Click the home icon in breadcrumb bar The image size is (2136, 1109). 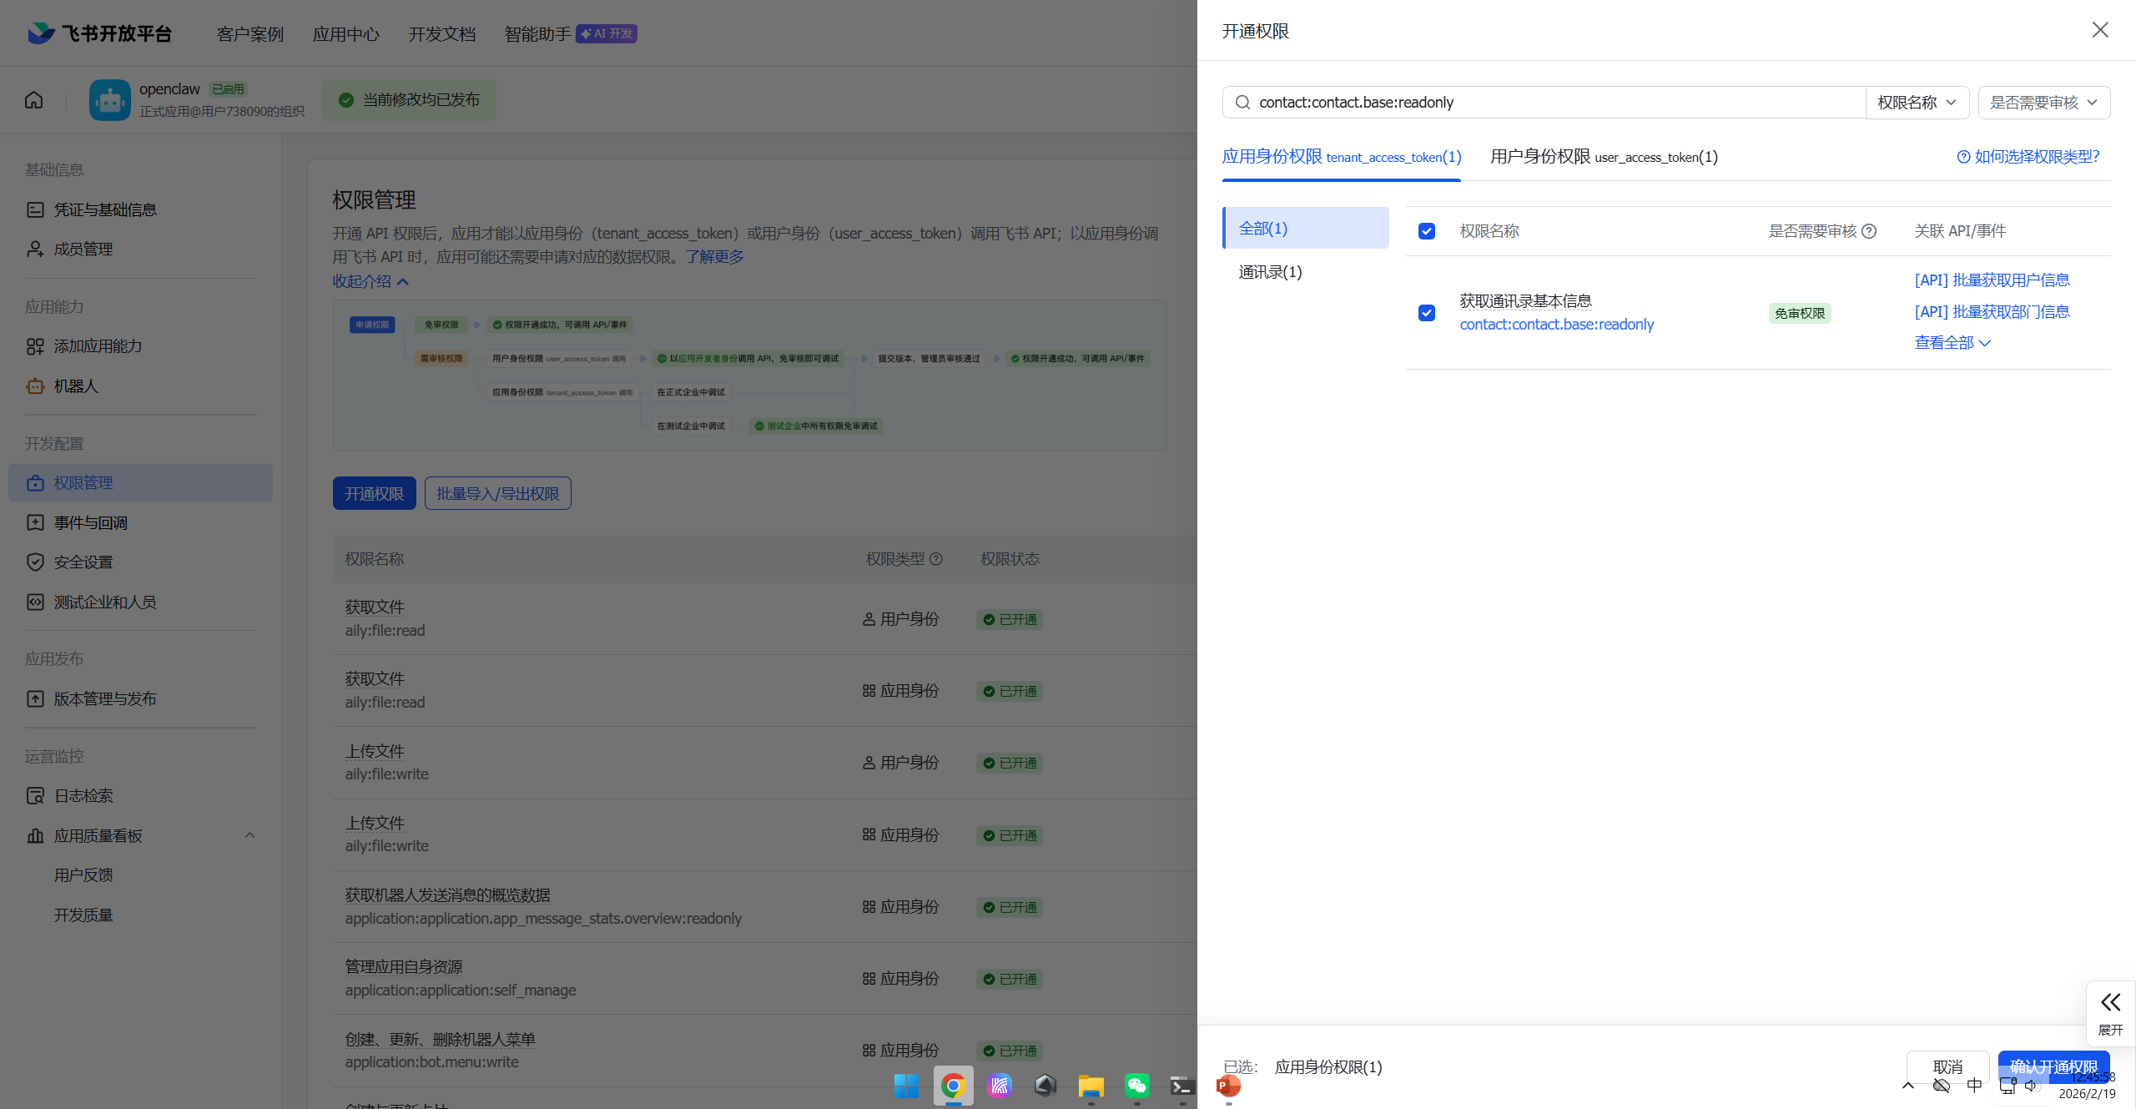(34, 100)
